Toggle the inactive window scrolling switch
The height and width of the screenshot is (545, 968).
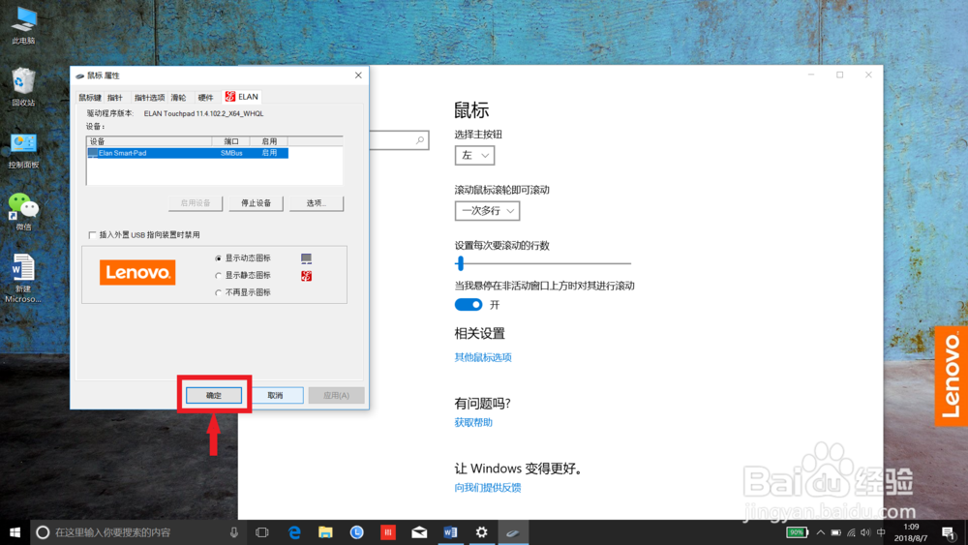[x=468, y=304]
